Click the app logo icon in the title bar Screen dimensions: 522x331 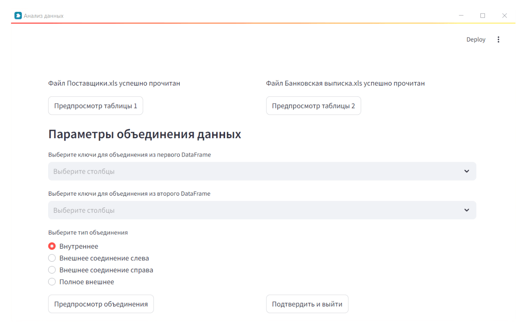(x=18, y=15)
